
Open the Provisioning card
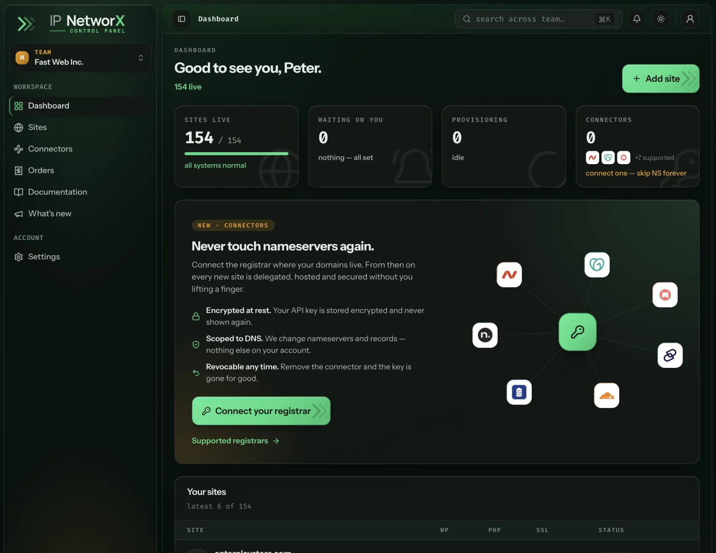coord(504,146)
